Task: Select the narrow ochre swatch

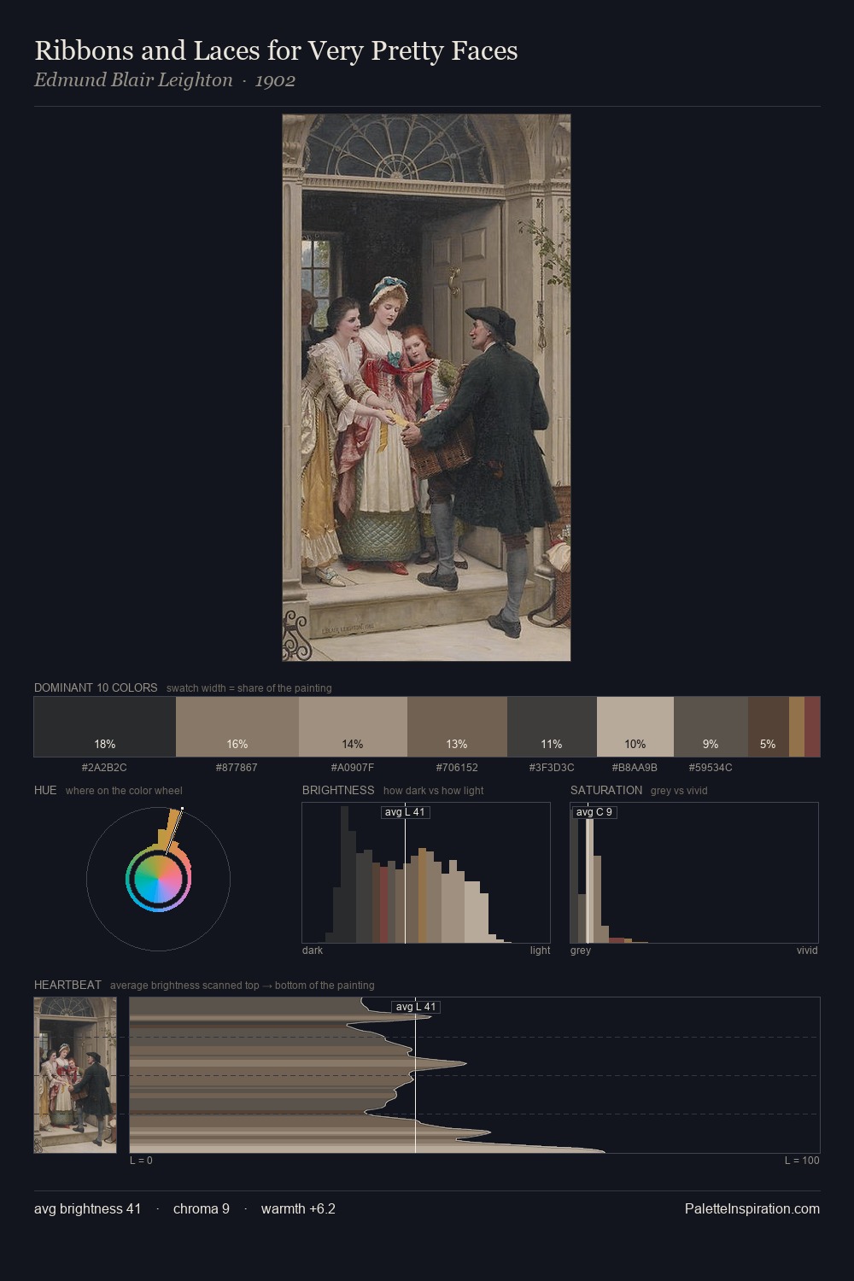Action: [x=797, y=727]
